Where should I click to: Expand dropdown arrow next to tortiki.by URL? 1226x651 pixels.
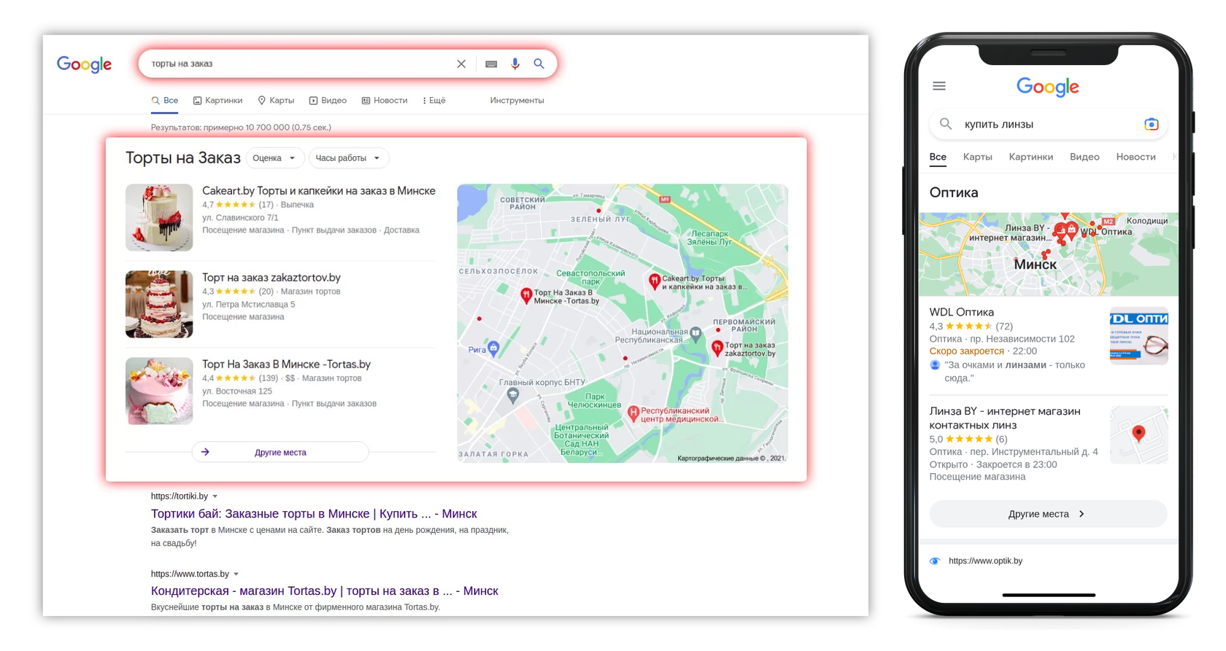pos(215,496)
